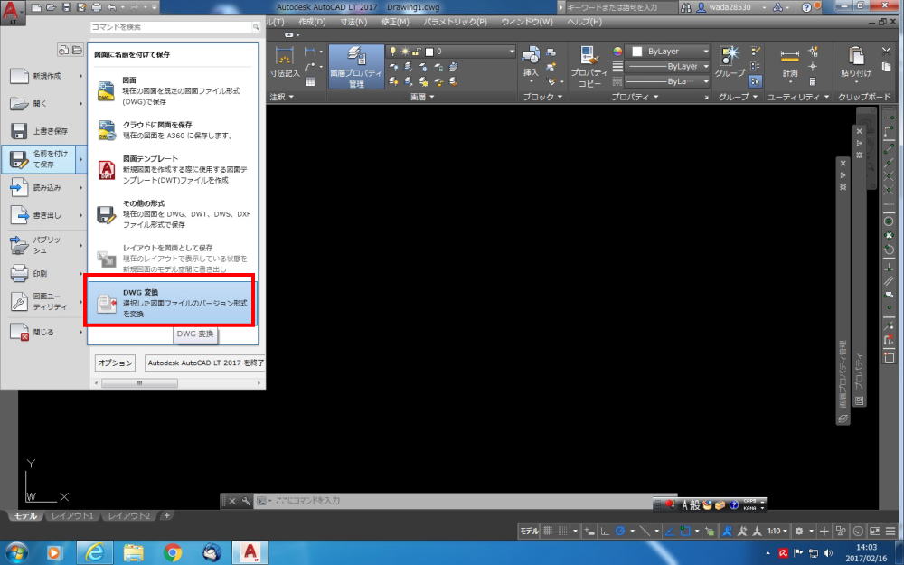
Task: Click the customization hamburger icon in status bar
Action: click(890, 531)
